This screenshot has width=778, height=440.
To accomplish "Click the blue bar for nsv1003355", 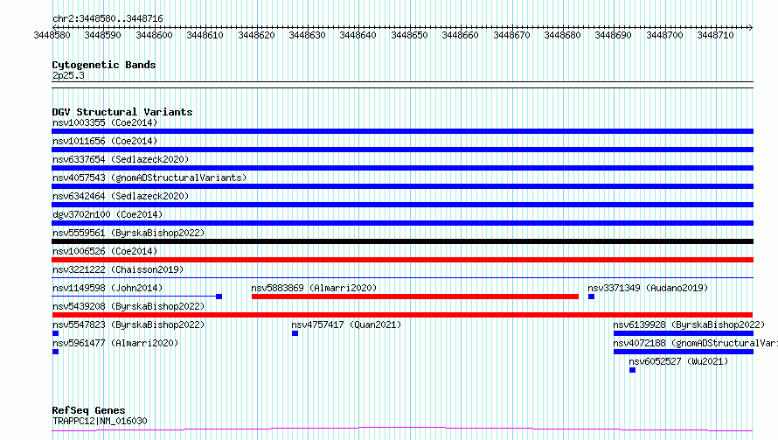I will tap(402, 131).
